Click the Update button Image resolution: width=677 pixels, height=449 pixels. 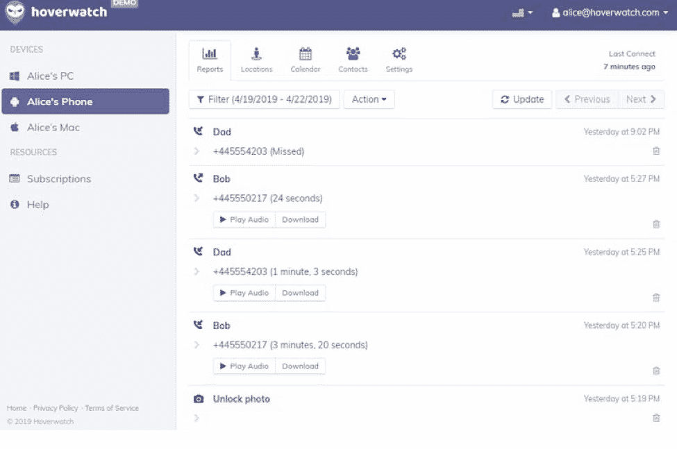click(521, 99)
